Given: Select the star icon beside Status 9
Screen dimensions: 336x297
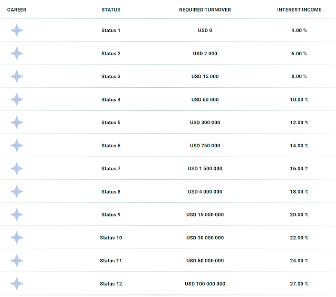Looking at the screenshot, I should 17,214.
